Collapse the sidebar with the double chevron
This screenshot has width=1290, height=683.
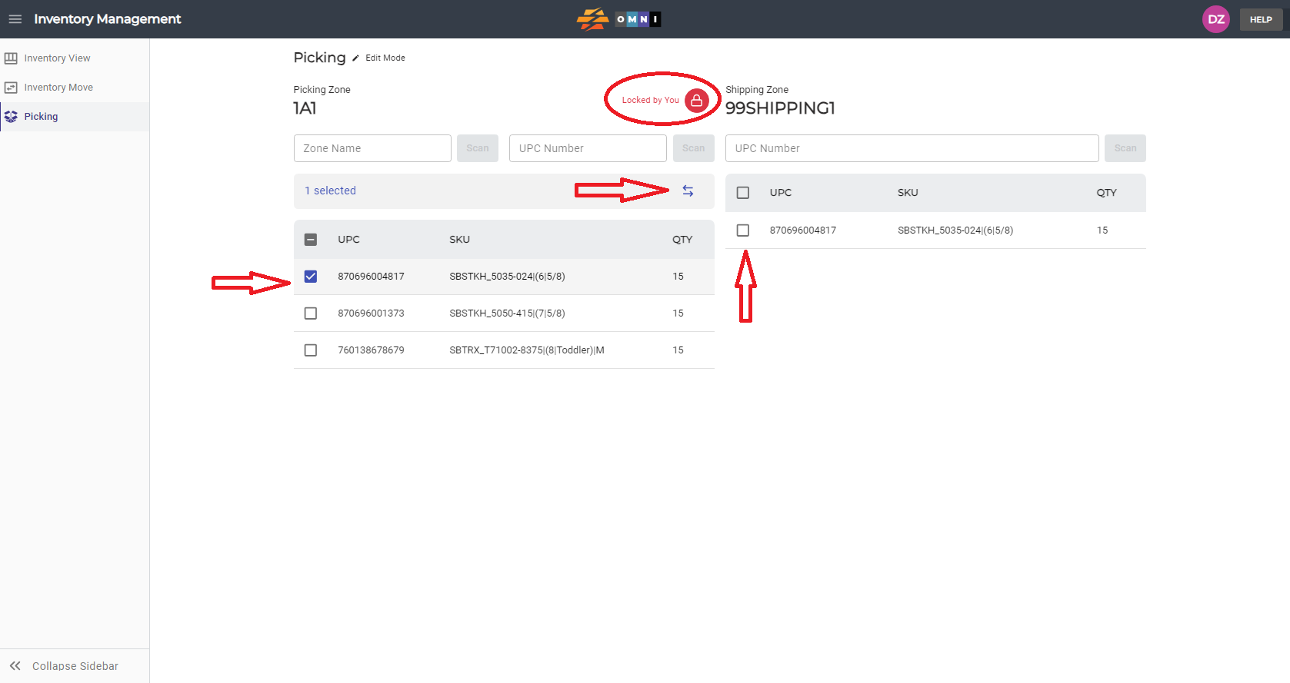(15, 666)
